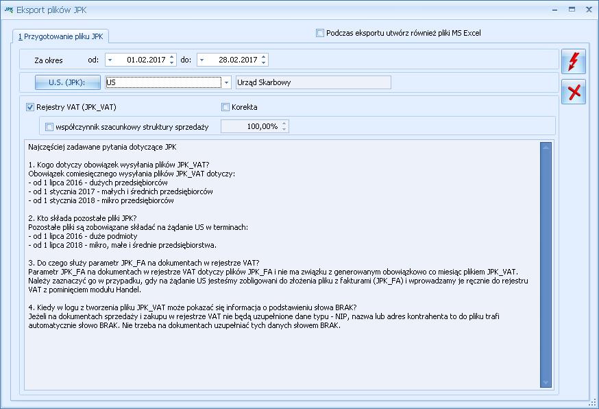Click the FAQ vertical scrollbar track
599x409 pixels.
click(x=546, y=265)
